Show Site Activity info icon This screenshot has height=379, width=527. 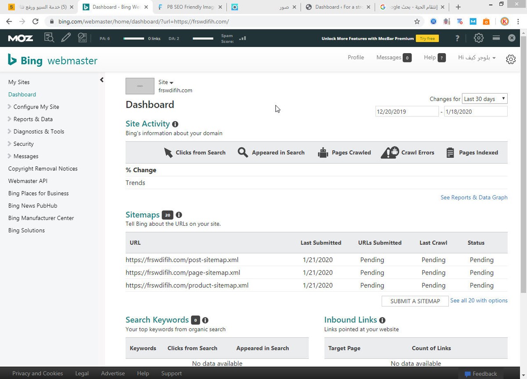pos(175,124)
